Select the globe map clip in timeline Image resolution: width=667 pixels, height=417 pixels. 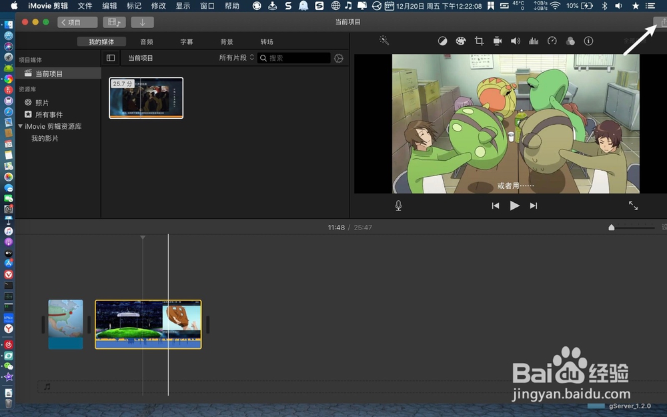(65, 324)
